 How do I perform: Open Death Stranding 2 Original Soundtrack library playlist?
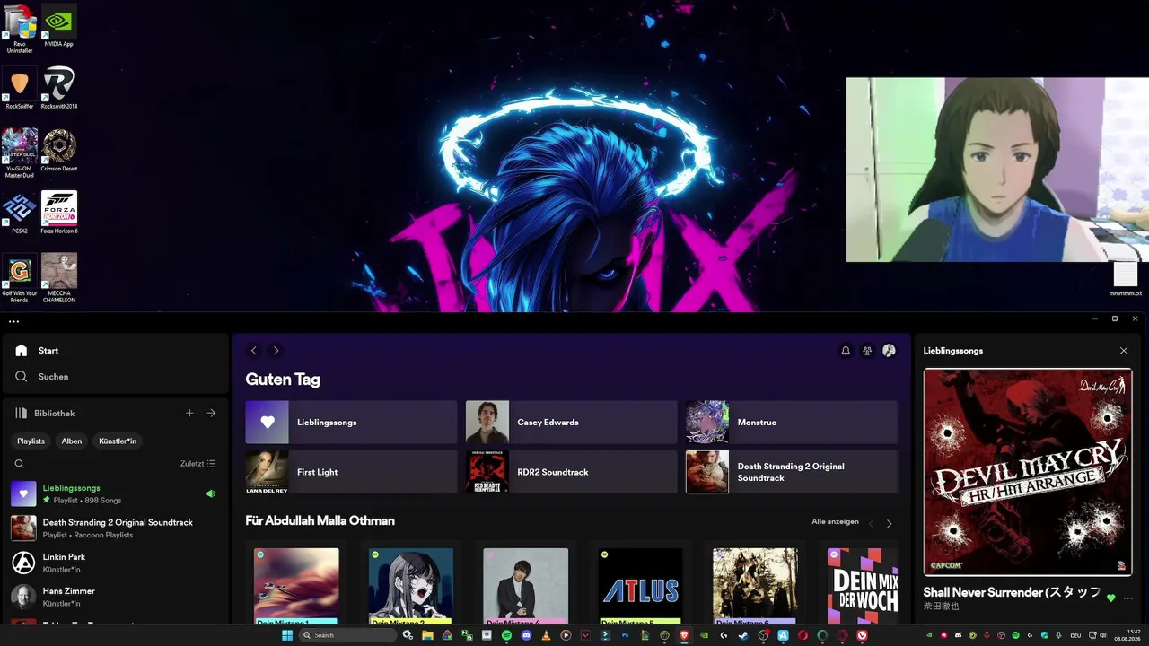tap(116, 528)
